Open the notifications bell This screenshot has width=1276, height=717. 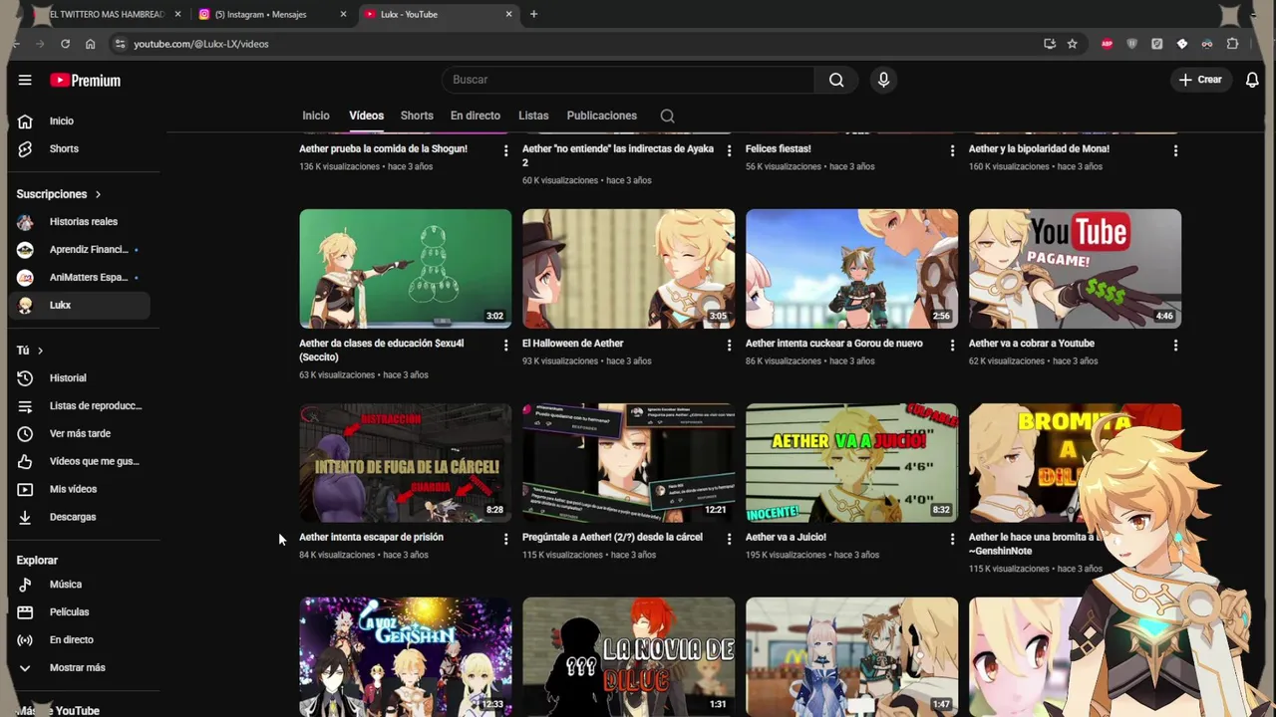[x=1252, y=80]
